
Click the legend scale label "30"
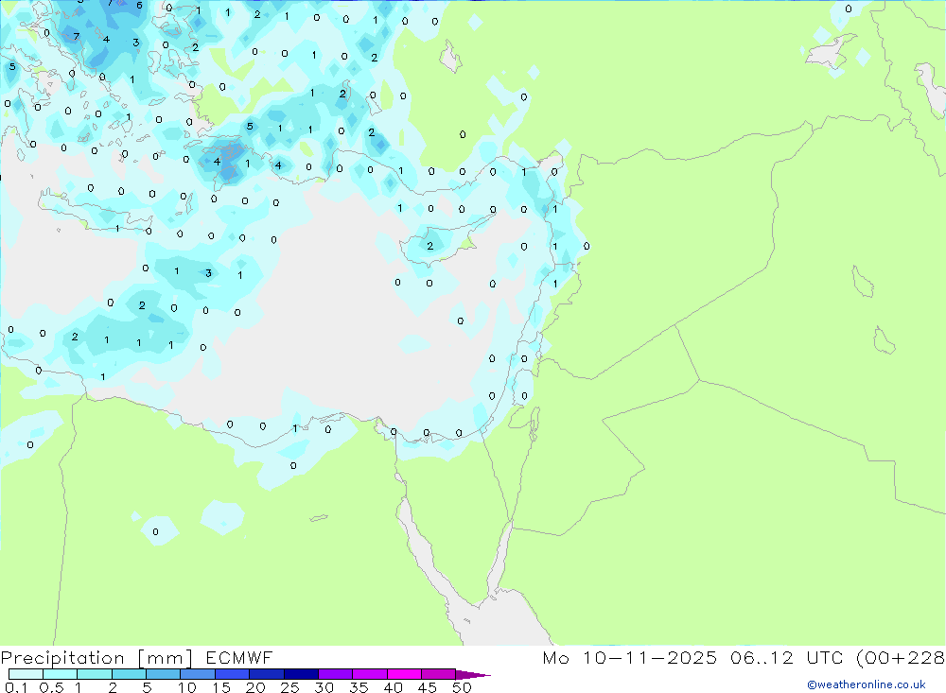[324, 687]
